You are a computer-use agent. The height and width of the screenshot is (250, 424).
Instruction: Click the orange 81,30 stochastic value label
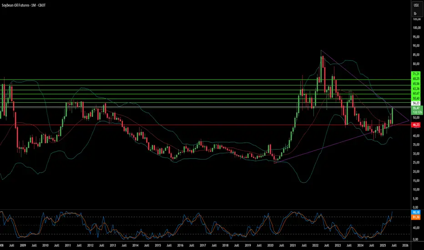point(416,217)
